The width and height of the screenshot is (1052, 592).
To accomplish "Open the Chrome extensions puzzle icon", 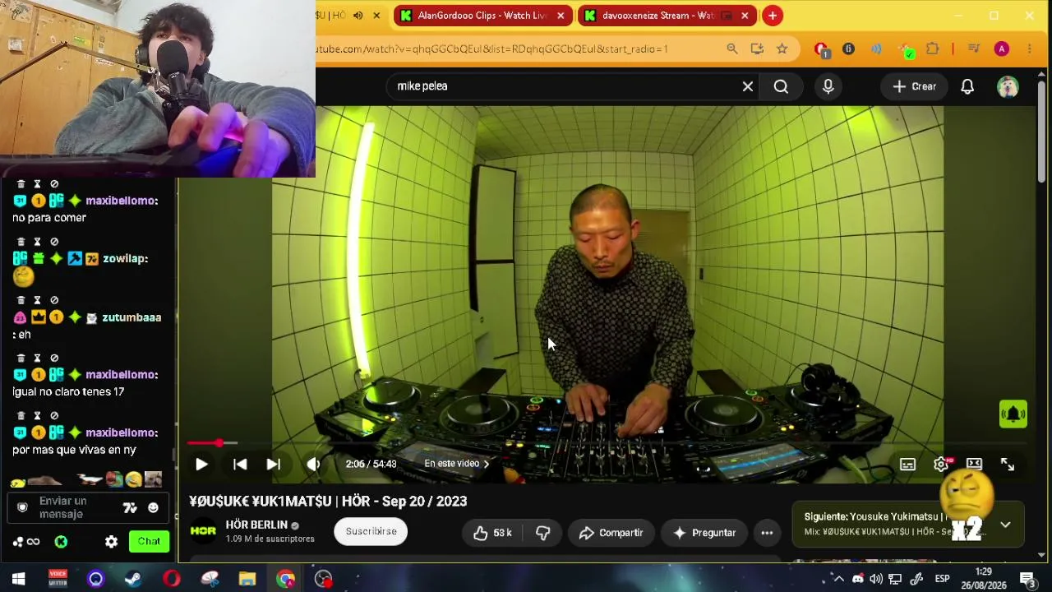I will (932, 49).
